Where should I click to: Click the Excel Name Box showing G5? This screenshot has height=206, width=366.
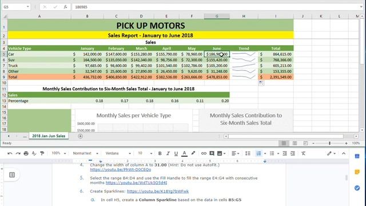point(14,7)
